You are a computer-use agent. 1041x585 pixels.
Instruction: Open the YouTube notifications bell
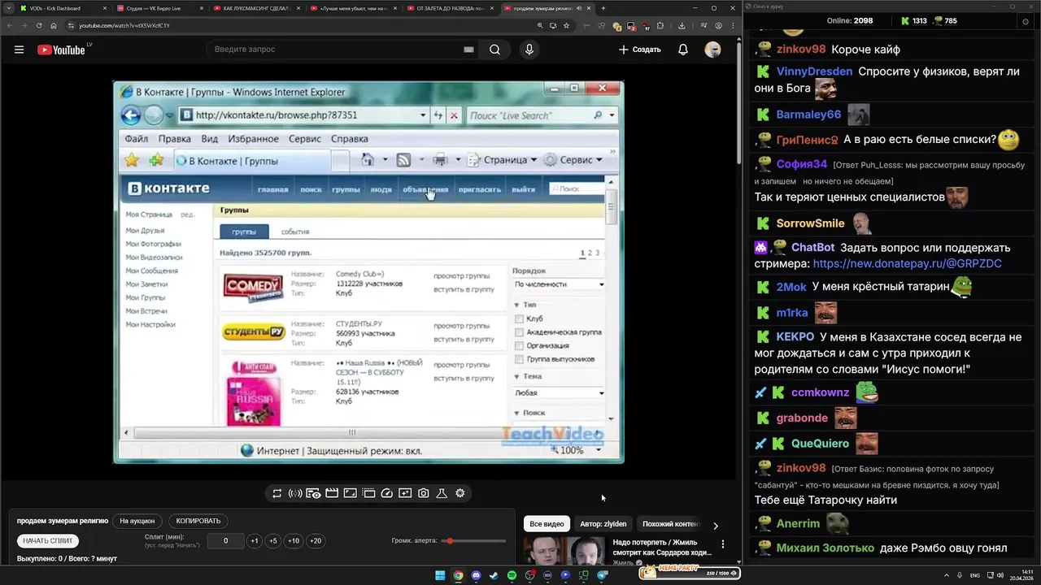[683, 50]
